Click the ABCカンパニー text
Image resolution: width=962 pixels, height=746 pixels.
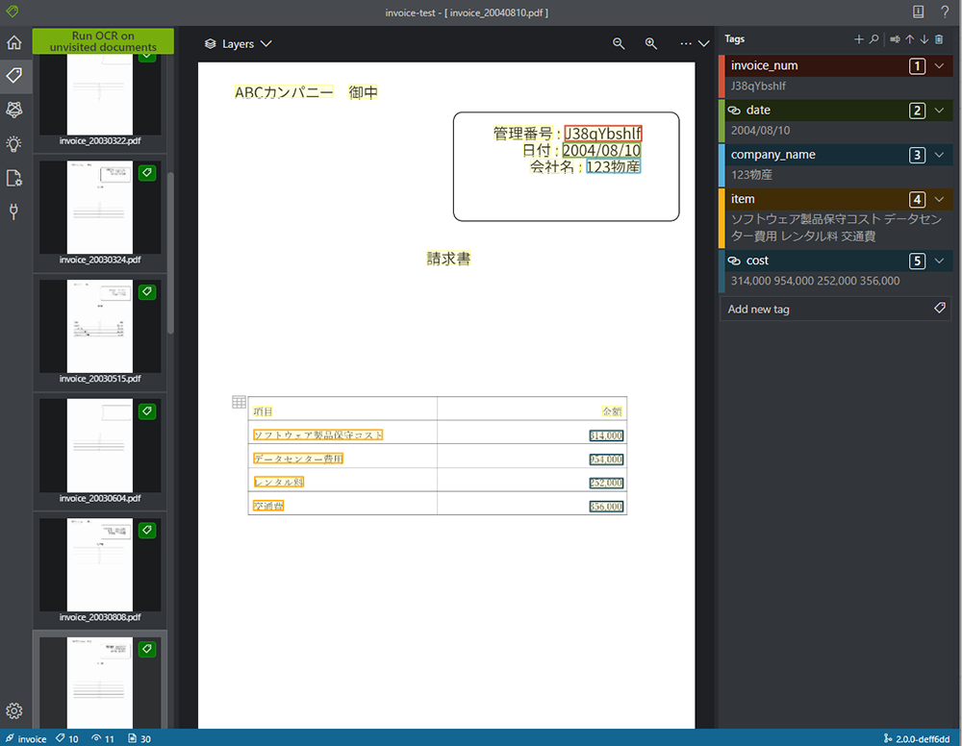[284, 92]
